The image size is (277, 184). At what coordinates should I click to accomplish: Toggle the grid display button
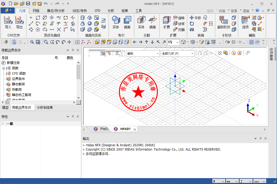pos(251,42)
